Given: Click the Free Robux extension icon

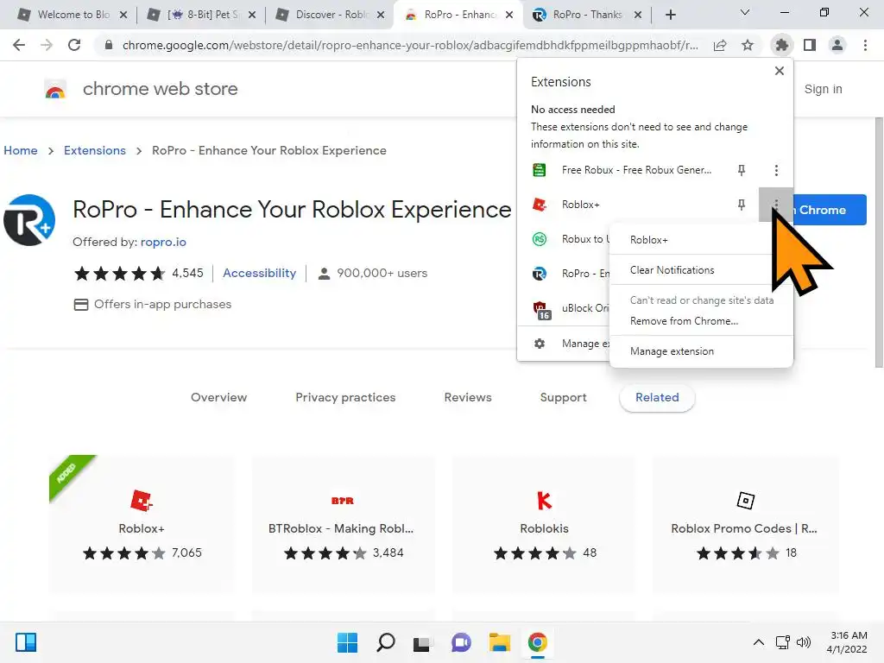Looking at the screenshot, I should [540, 170].
